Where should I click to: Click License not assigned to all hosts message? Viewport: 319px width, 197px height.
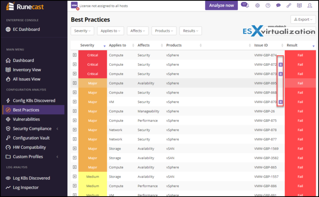[x=104, y=6]
